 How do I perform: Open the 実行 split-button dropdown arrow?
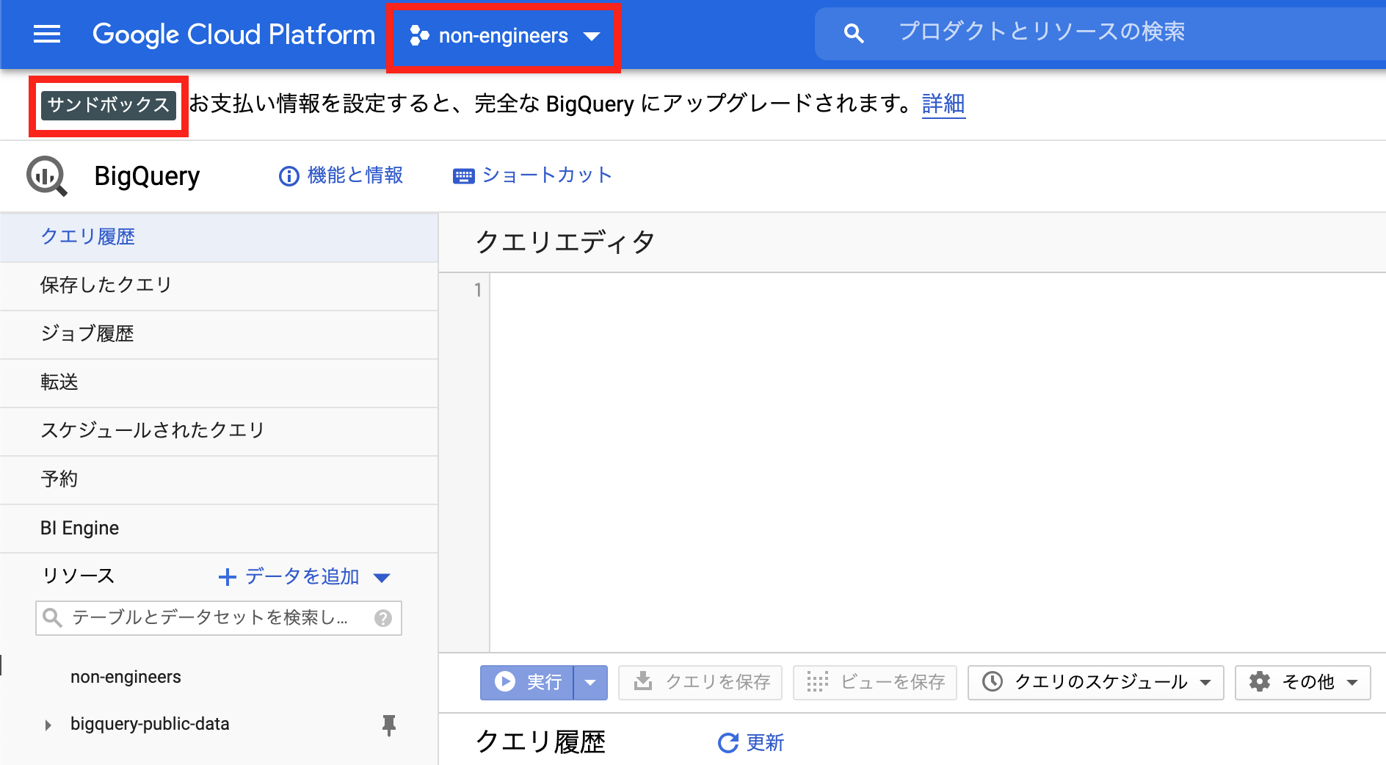[590, 683]
